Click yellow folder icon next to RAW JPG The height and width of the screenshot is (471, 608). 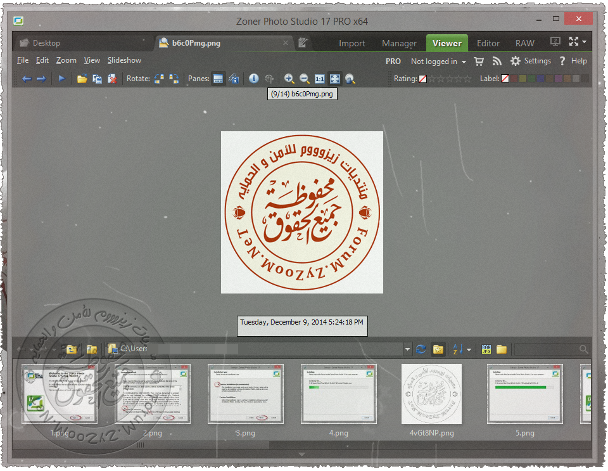(502, 349)
